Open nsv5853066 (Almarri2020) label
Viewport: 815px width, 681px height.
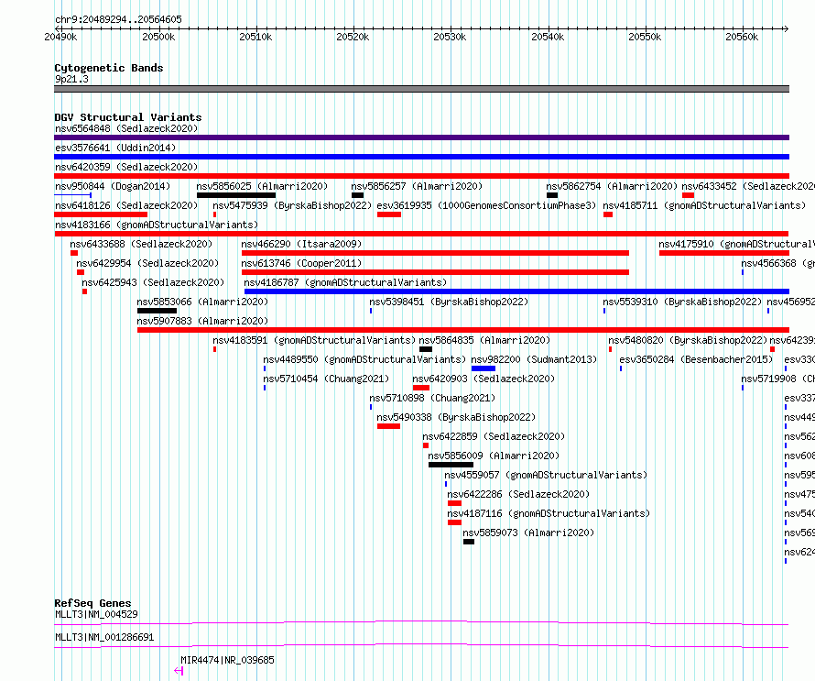coord(202,302)
